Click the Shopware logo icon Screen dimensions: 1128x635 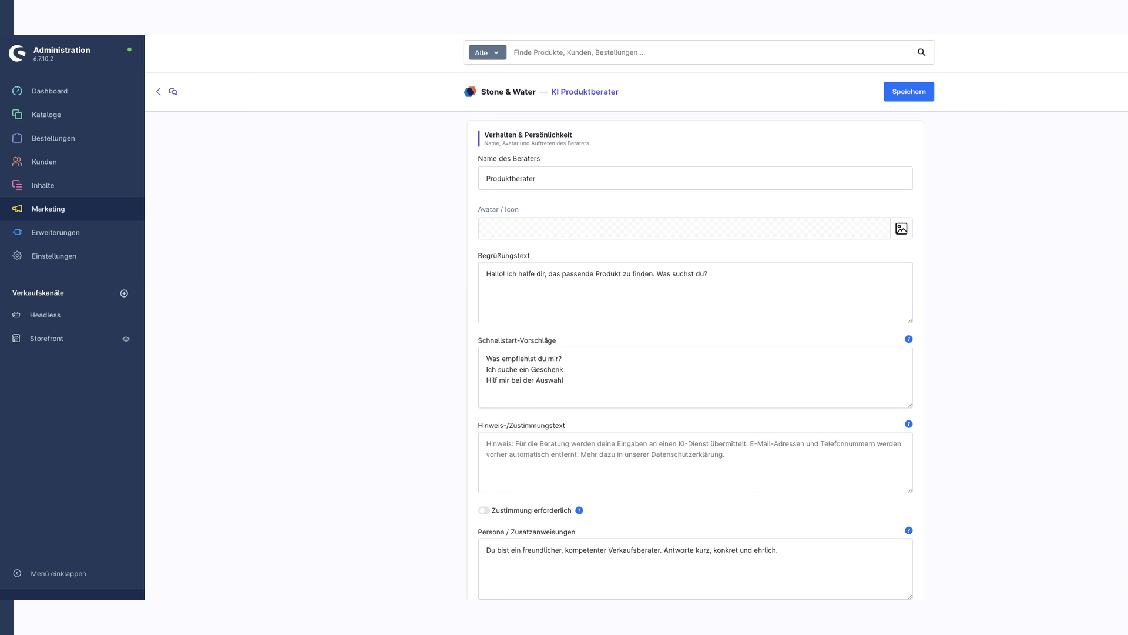point(17,54)
